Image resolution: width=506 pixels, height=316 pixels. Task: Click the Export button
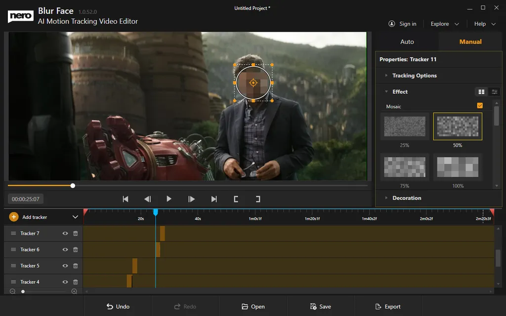coord(388,306)
